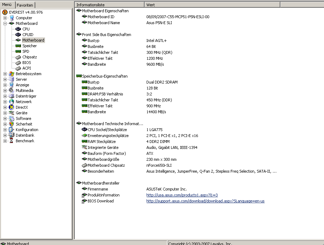Expand the Datenträger tree node

coord(5,96)
